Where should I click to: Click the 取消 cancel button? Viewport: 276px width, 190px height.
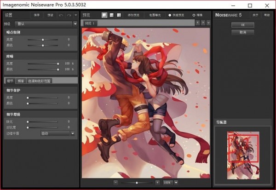click(x=243, y=32)
